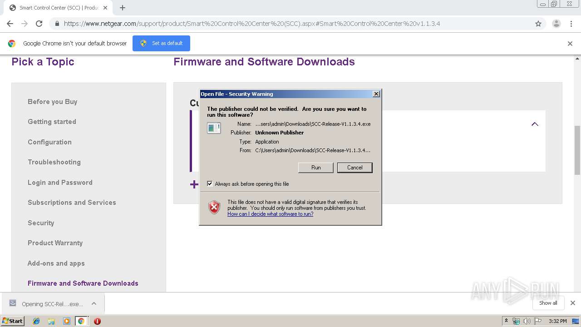Viewport: 581px width, 327px height.
Task: Select the Security topic
Action: pyautogui.click(x=41, y=223)
